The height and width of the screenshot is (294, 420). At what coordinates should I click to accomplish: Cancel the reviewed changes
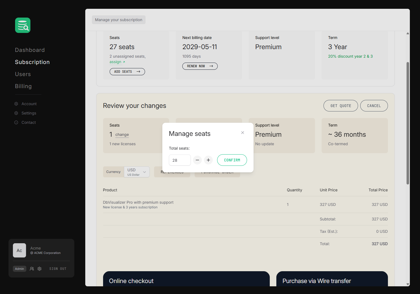[x=374, y=106]
